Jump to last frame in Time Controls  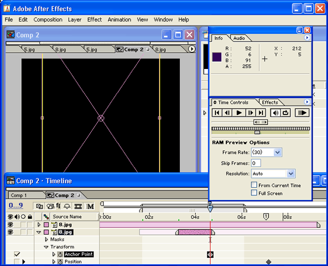click(261, 113)
